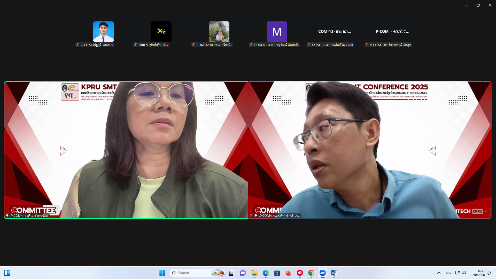Viewport: 496px width, 279px height.
Task: Open the Task View icon
Action: point(231,273)
